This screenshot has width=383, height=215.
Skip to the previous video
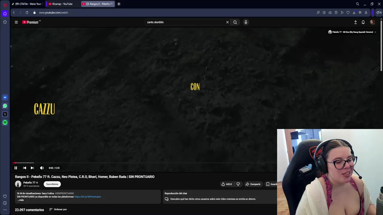[25, 168]
